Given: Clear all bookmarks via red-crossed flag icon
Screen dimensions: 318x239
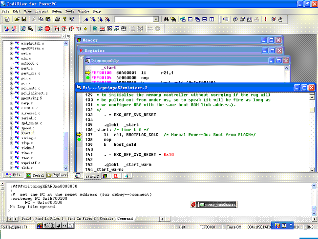Looking at the screenshot, I should coord(107,19).
